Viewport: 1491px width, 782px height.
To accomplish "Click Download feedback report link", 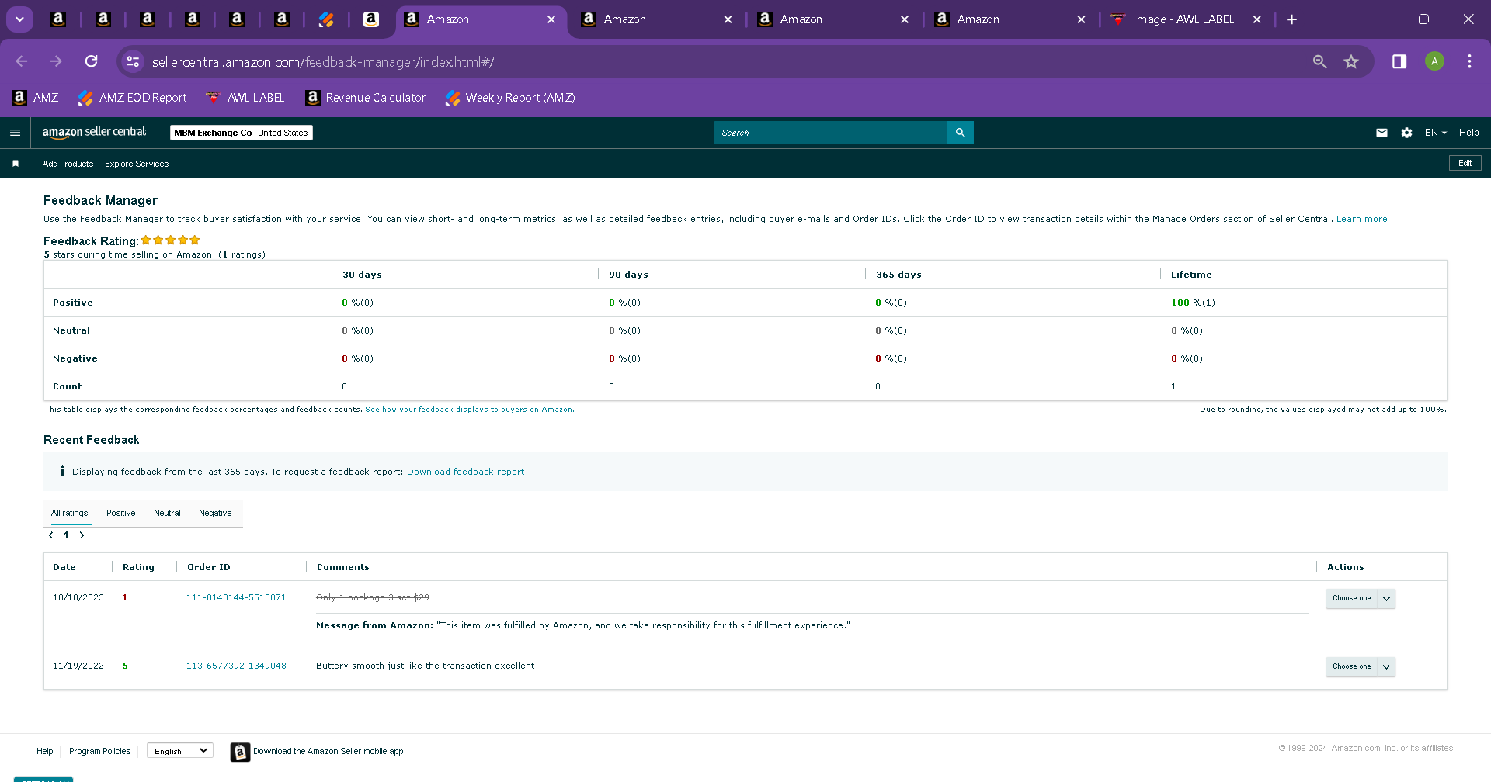I will tap(465, 472).
